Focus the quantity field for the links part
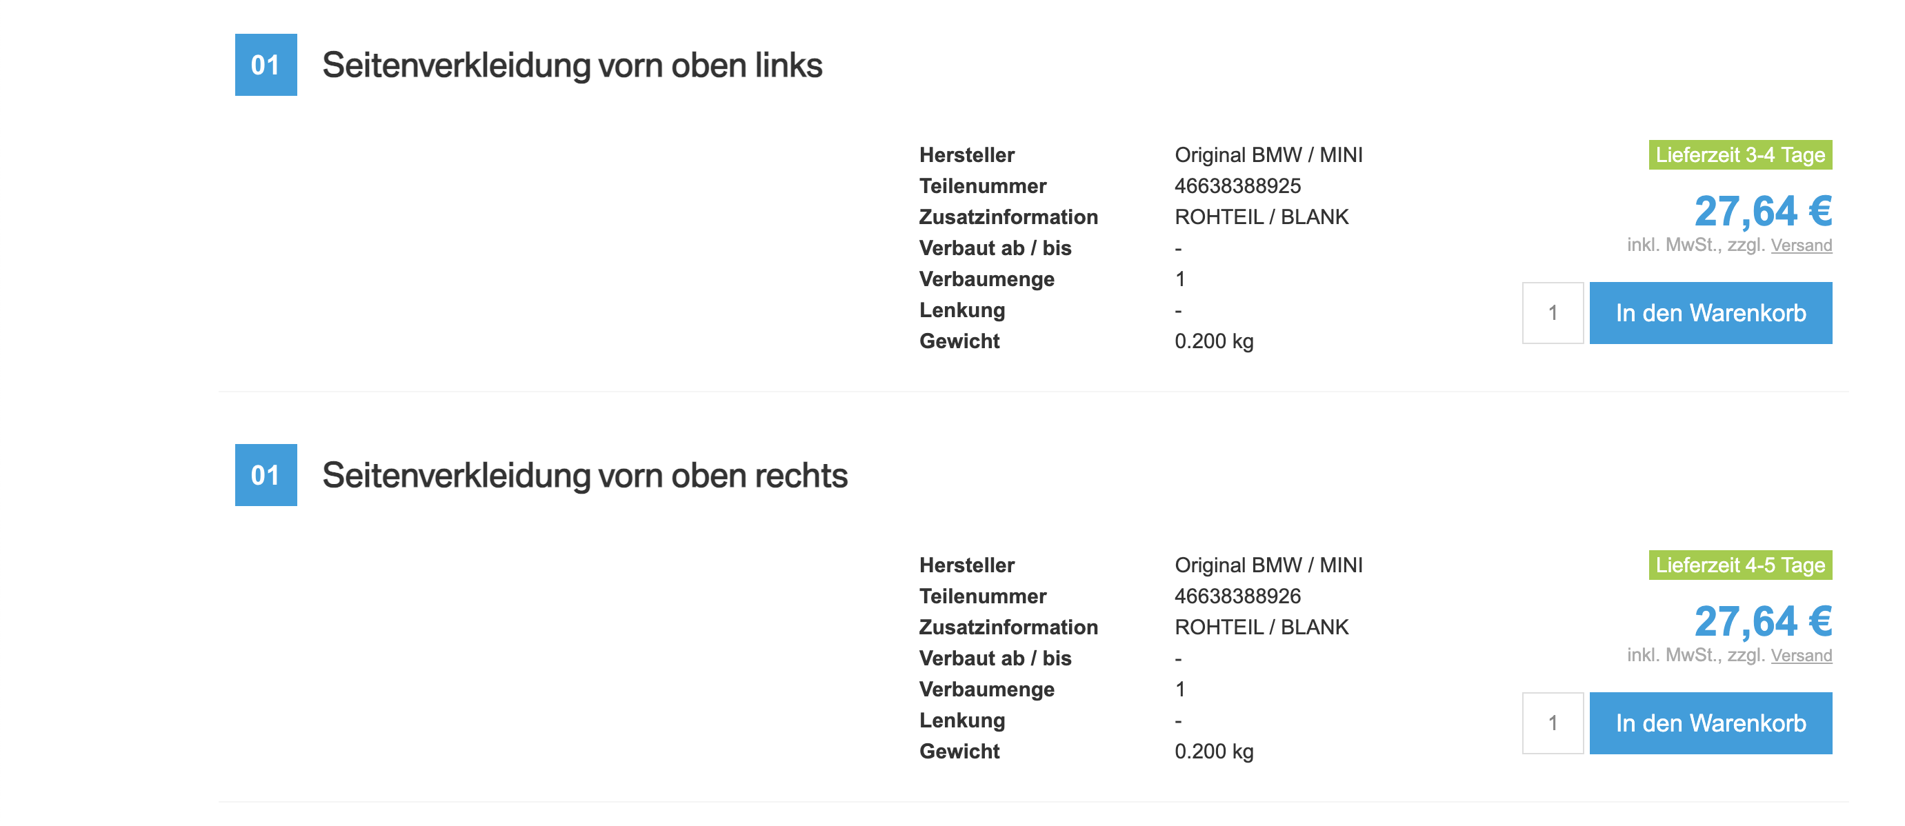 point(1553,313)
